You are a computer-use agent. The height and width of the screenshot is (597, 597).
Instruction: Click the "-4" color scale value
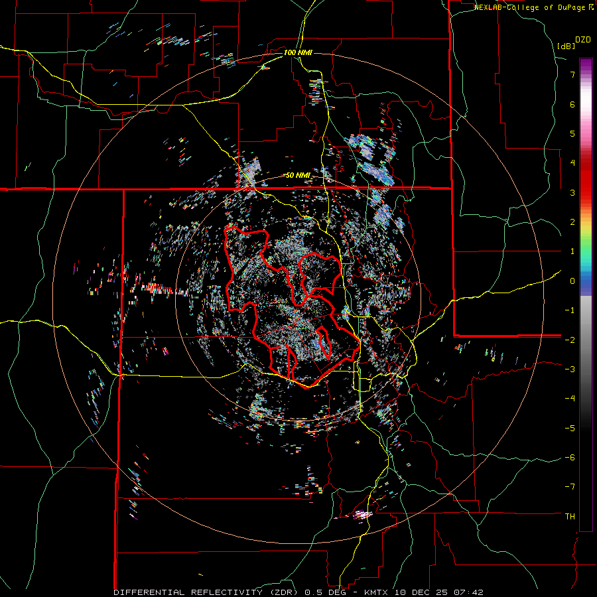coord(570,399)
